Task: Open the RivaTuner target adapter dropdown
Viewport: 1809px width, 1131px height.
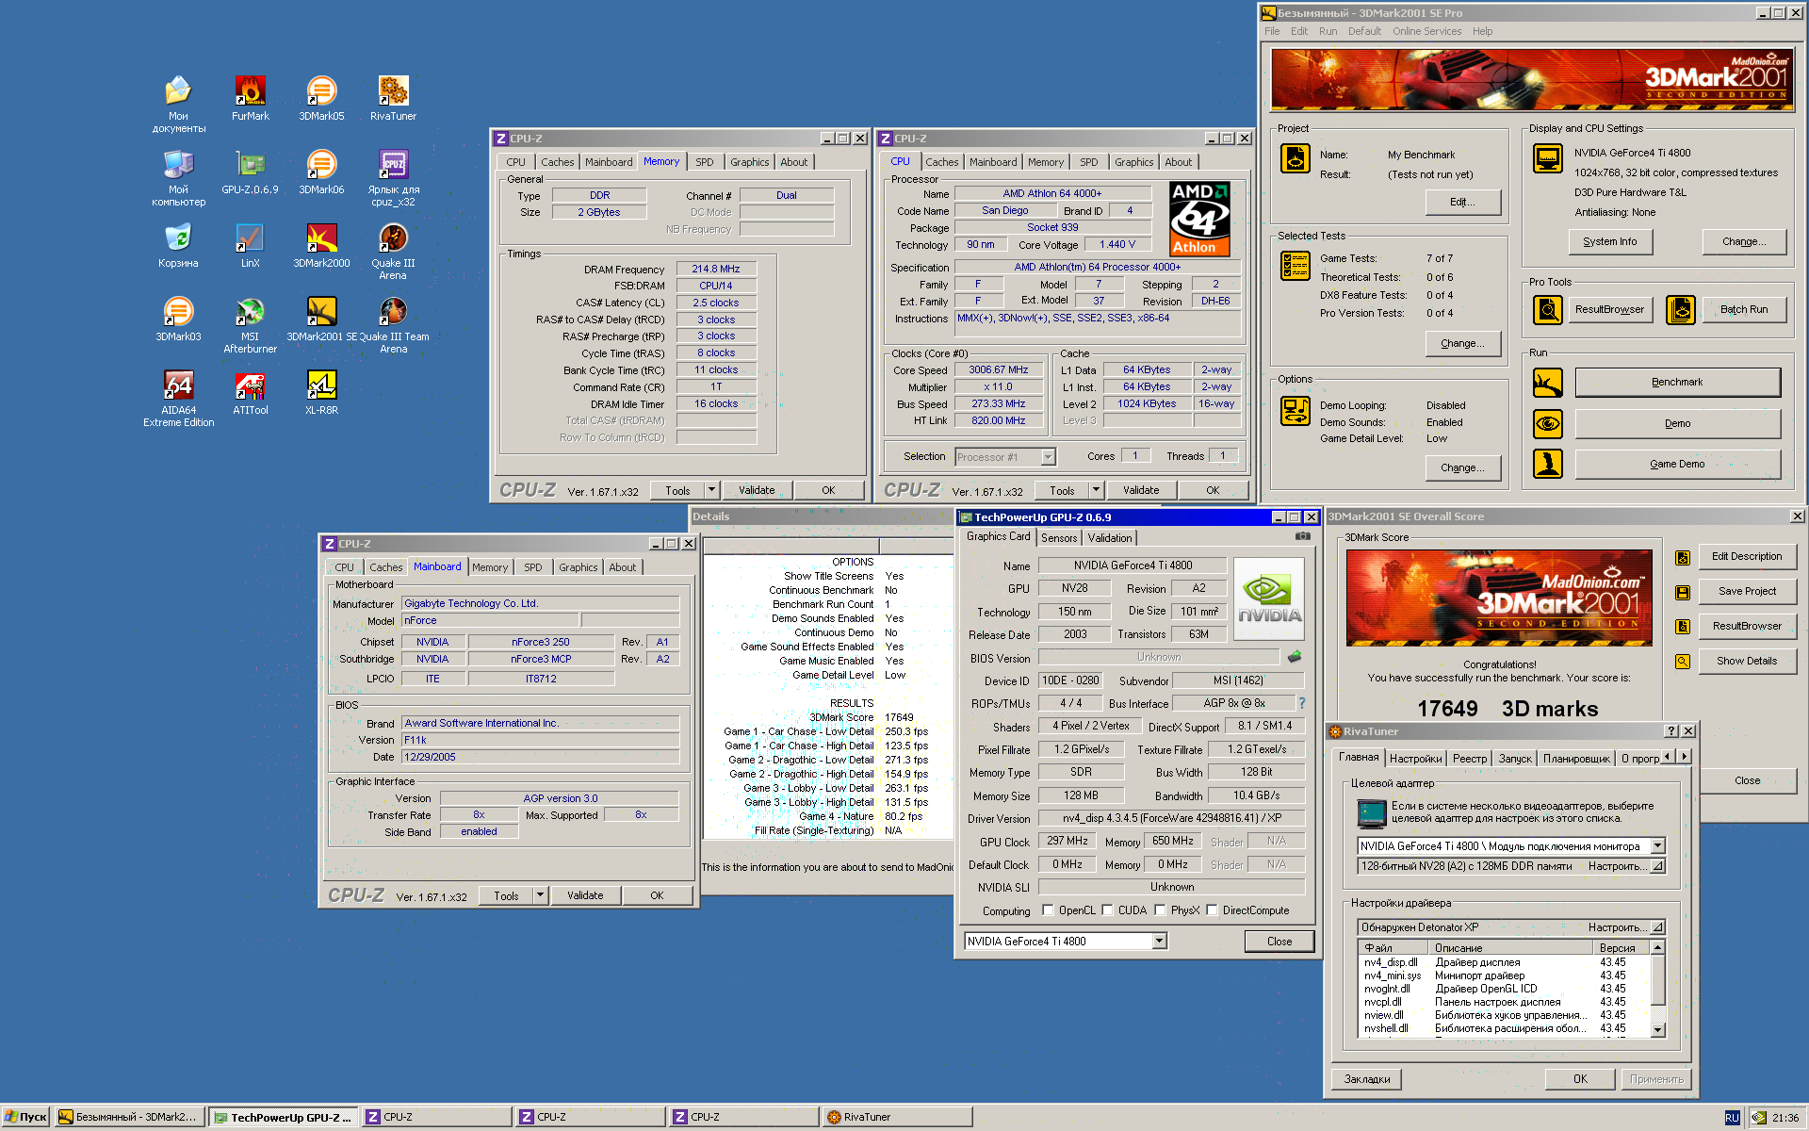Action: click(x=1657, y=846)
